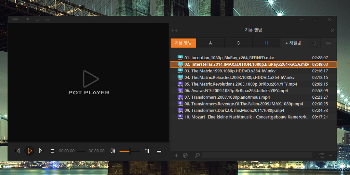Click the monitor display icon in title bar
The height and width of the screenshot is (175, 350).
pos(38,20)
